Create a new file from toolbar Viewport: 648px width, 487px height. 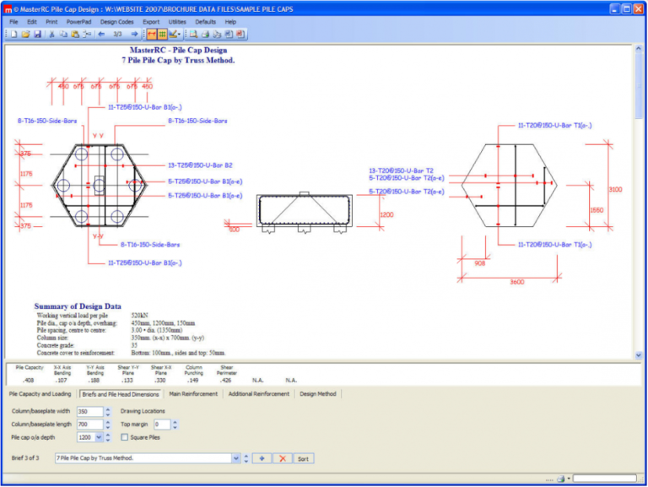coord(14,35)
